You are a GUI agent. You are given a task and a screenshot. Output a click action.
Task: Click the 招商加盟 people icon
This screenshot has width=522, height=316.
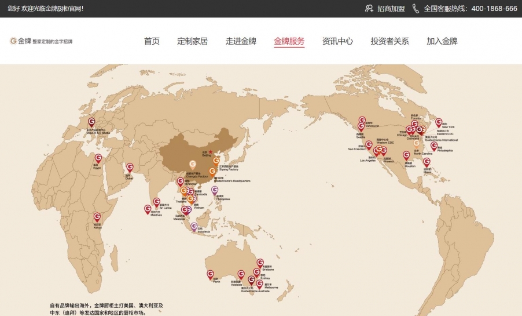369,8
